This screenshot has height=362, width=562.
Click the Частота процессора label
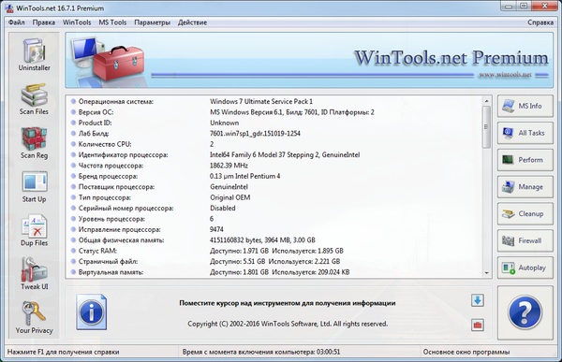click(x=111, y=166)
